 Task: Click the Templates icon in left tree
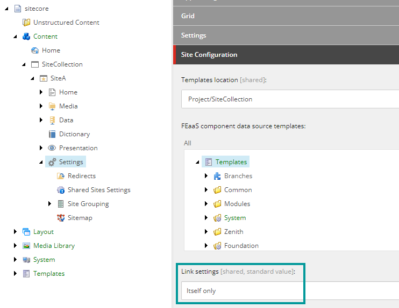coord(26,274)
